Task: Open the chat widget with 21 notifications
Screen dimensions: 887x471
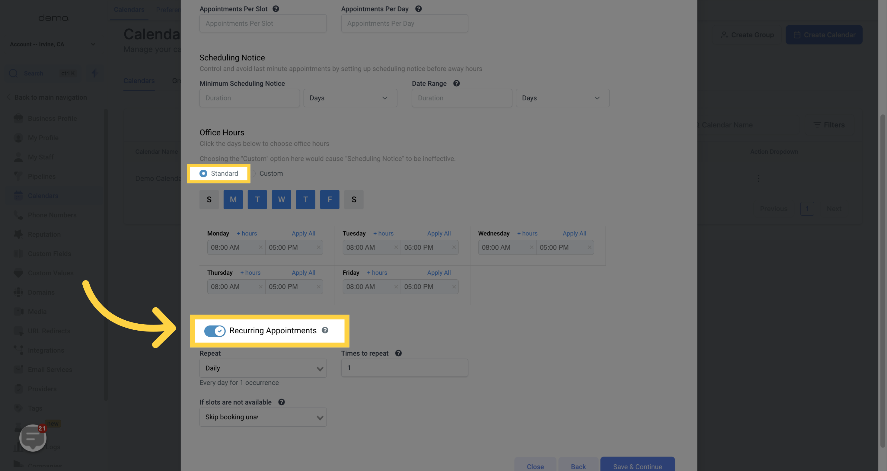Action: pos(33,437)
